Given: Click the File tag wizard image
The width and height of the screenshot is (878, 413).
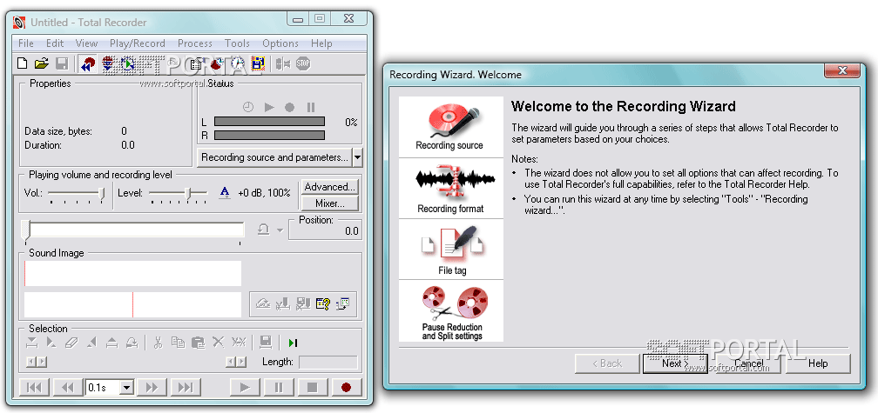Looking at the screenshot, I should pyautogui.click(x=451, y=250).
